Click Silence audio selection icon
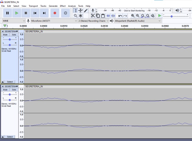The image size is (192, 141). (113, 16)
